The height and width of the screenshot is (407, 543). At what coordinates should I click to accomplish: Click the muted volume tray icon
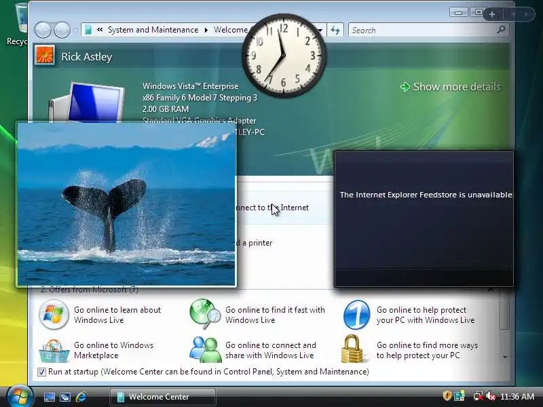click(x=491, y=395)
